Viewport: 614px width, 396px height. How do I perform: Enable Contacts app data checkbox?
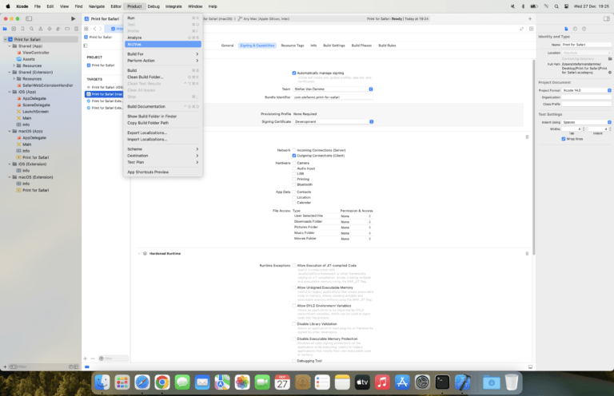[294, 192]
